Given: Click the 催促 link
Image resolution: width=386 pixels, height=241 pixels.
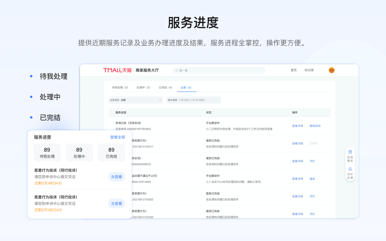Looking at the screenshot, I should [312, 179].
